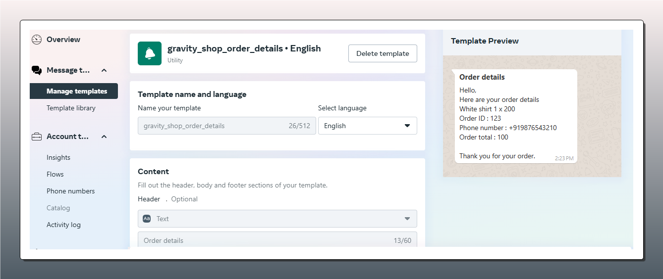This screenshot has width=663, height=279.
Task: Click the Delete template button
Action: pos(383,53)
